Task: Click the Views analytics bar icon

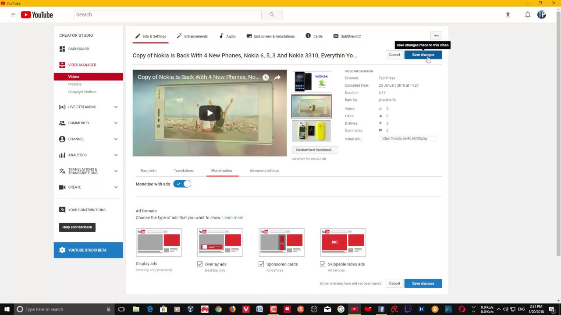Action: pyautogui.click(x=380, y=109)
